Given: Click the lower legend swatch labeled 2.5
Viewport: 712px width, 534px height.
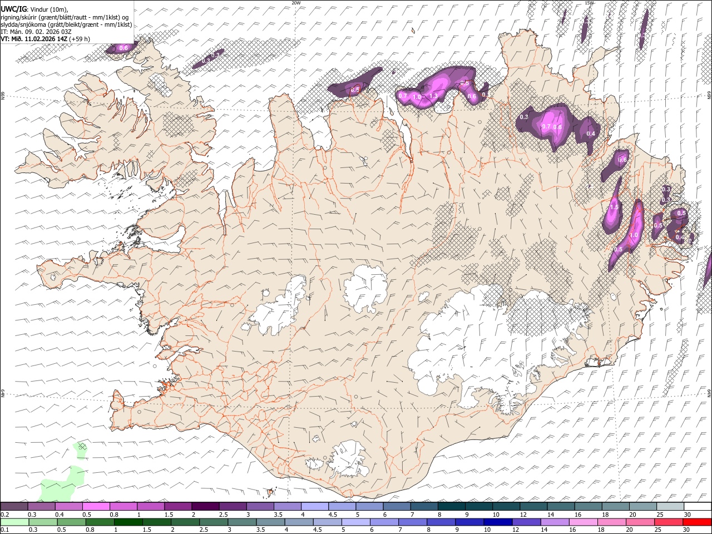Looking at the screenshot, I should 214,522.
